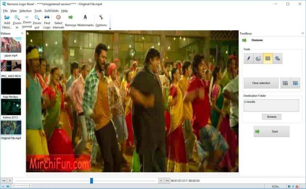Close the Toolbox panel

[303, 33]
